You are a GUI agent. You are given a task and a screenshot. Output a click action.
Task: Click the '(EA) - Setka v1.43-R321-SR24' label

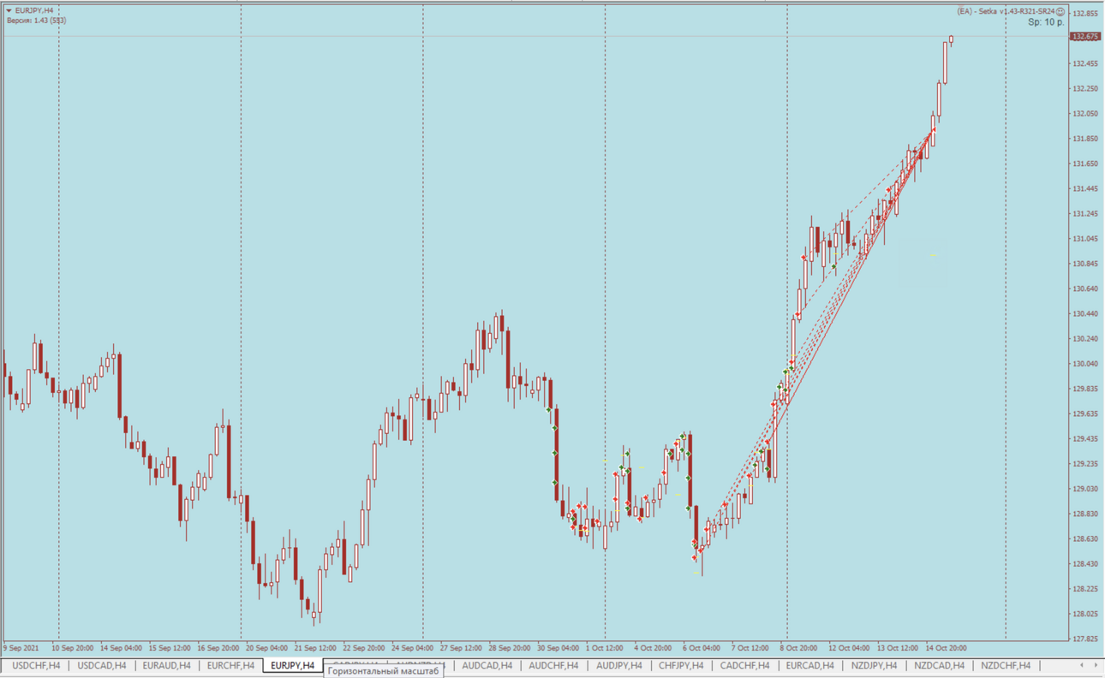click(x=1006, y=11)
